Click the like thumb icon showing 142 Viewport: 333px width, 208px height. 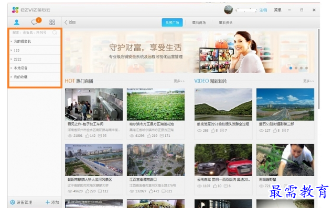[x=87, y=136]
